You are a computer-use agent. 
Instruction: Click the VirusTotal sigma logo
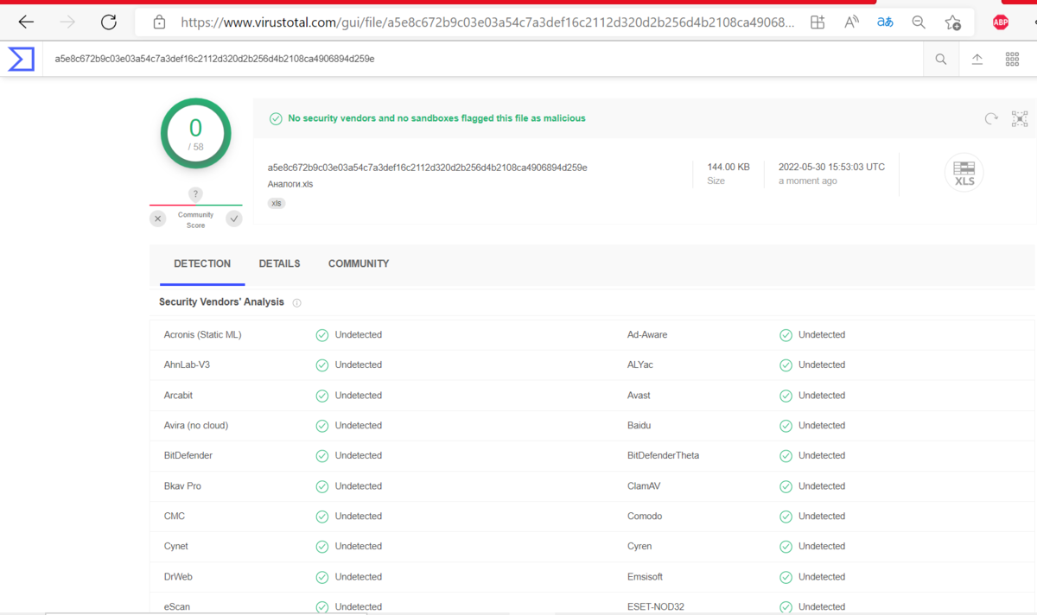click(22, 59)
